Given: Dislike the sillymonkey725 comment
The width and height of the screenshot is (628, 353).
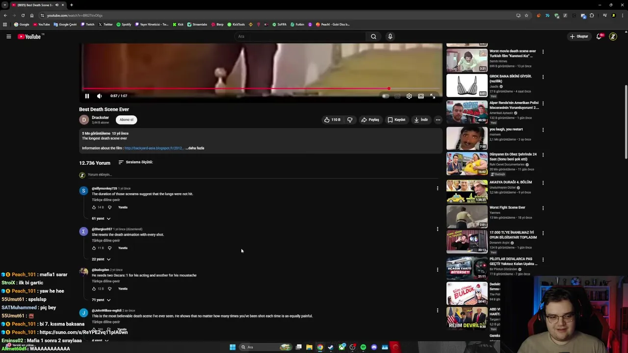Looking at the screenshot, I should click(109, 207).
